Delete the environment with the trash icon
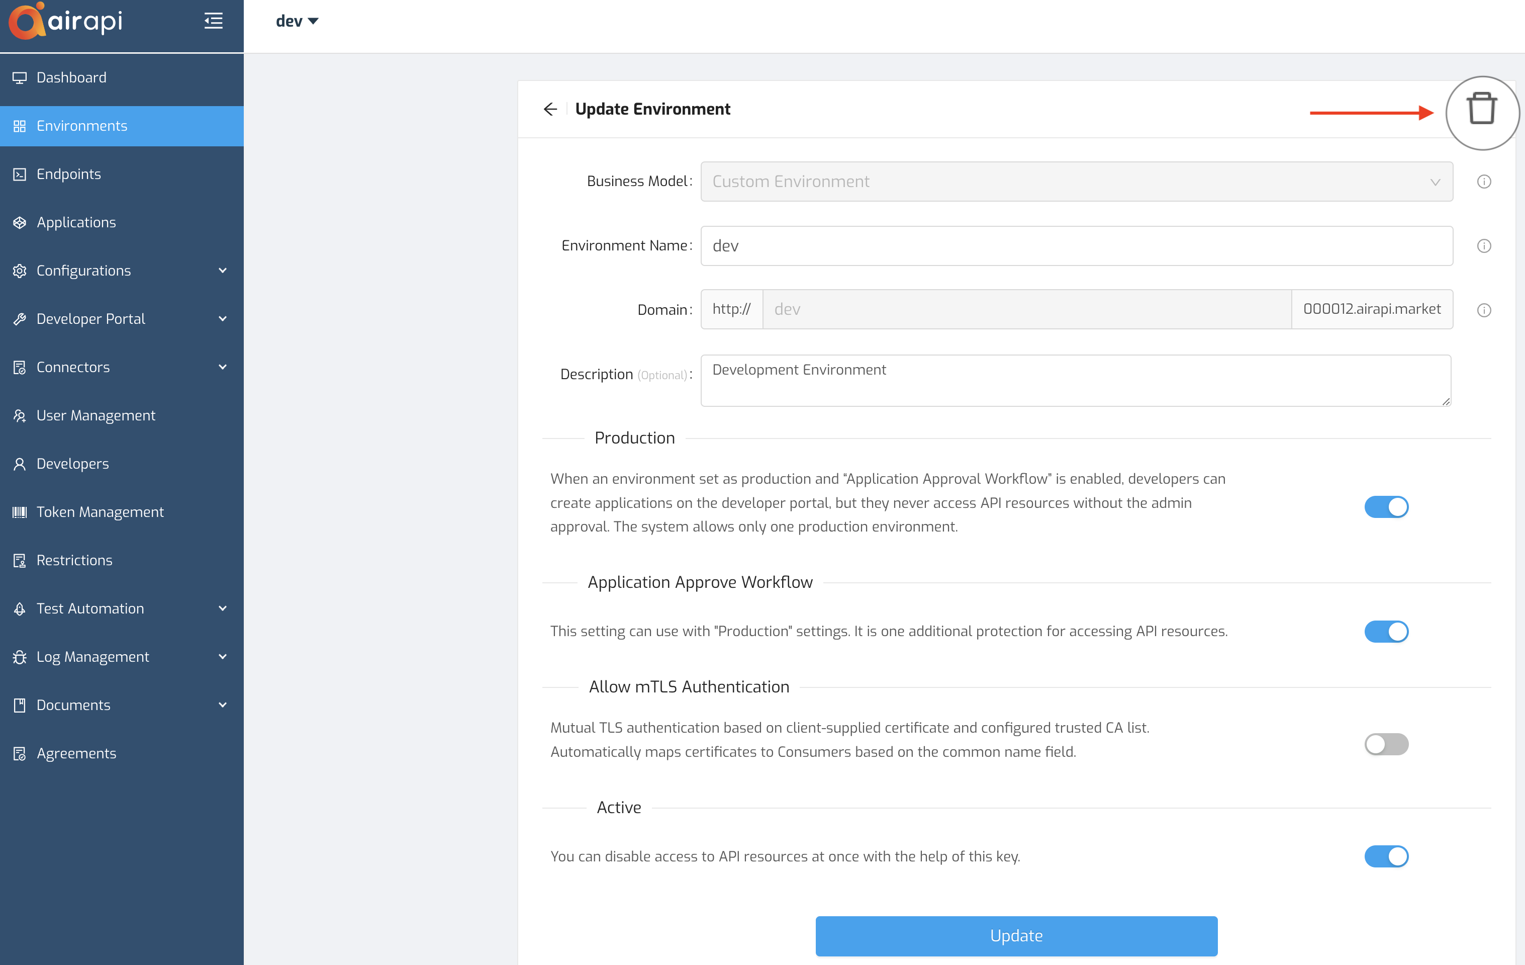 pyautogui.click(x=1482, y=109)
